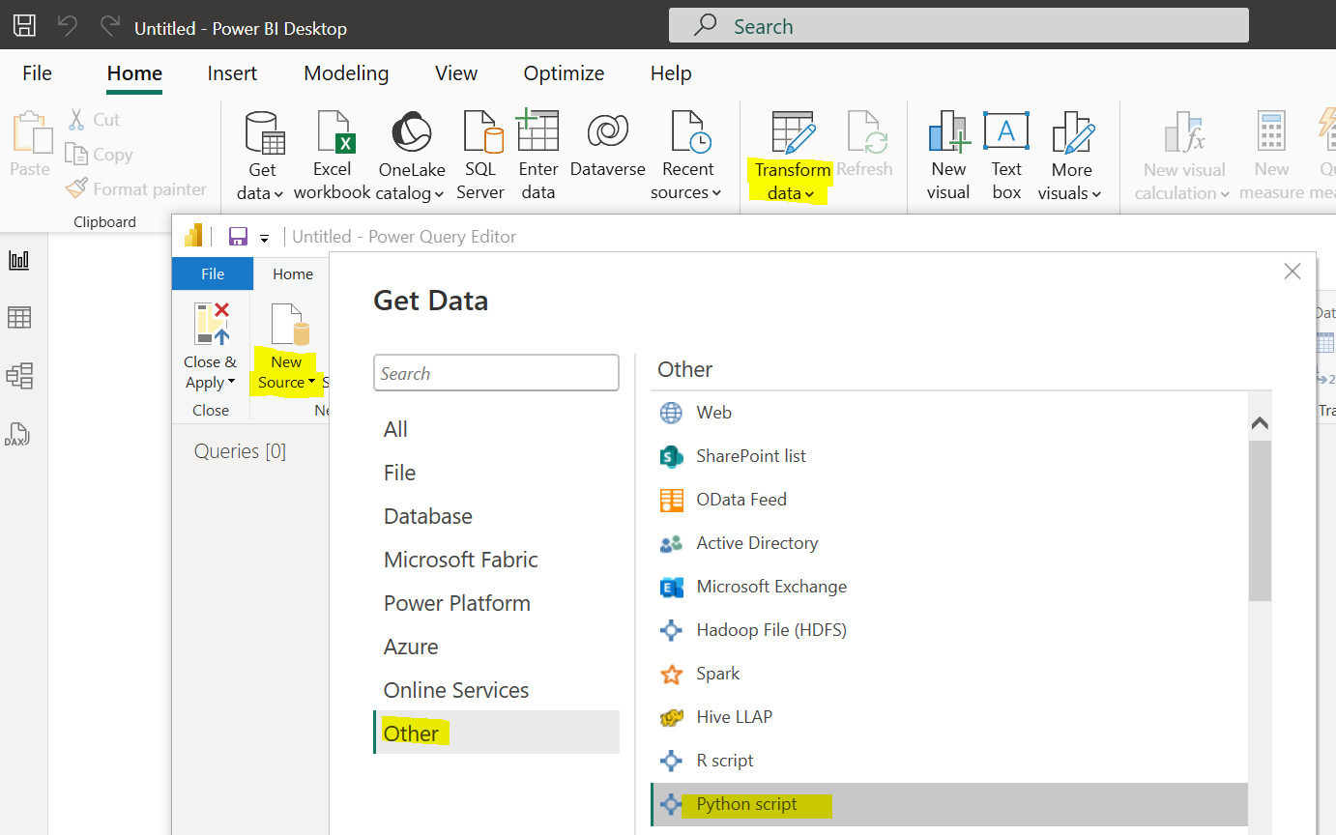Open the Insert ribbon tab
This screenshot has width=1336, height=835.
click(232, 73)
